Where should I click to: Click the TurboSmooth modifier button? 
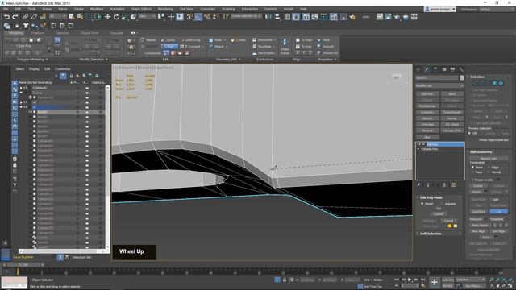(451, 112)
